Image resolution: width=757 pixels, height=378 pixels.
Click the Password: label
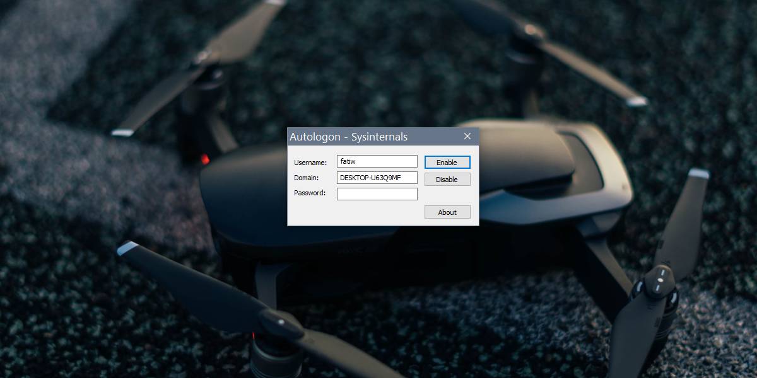point(310,193)
